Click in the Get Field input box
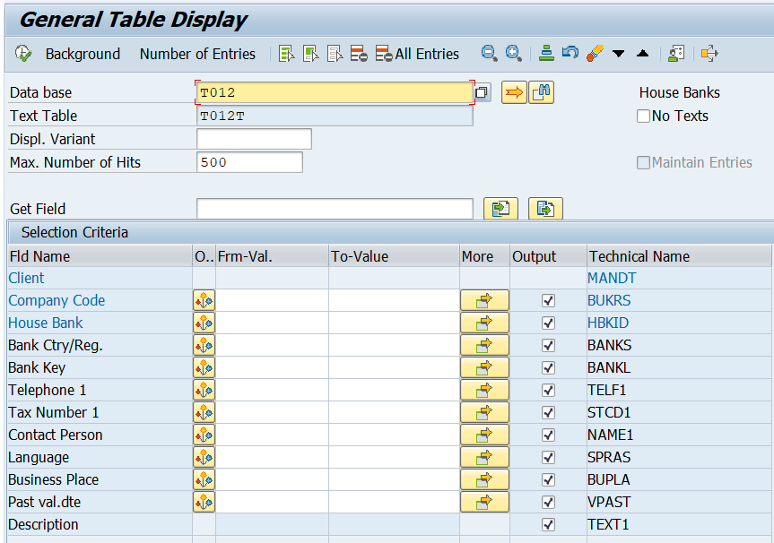The height and width of the screenshot is (543, 774). (335, 209)
